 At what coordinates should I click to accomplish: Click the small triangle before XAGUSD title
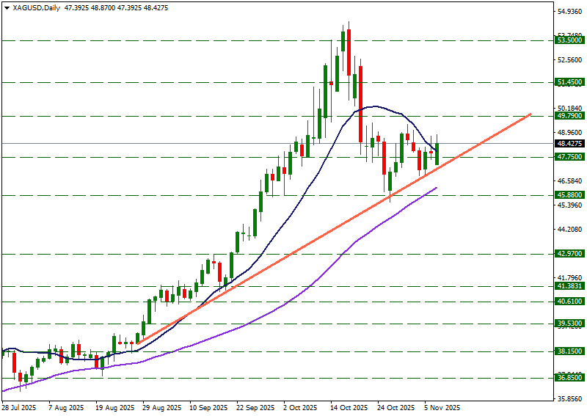tap(6, 8)
